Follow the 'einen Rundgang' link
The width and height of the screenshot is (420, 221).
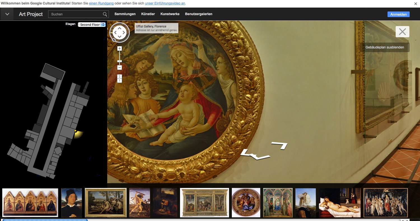(101, 3)
